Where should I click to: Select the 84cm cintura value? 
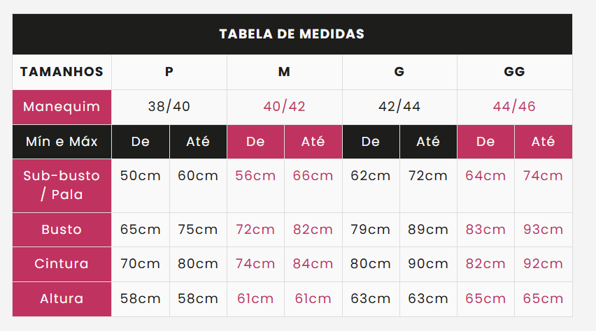coord(313,264)
